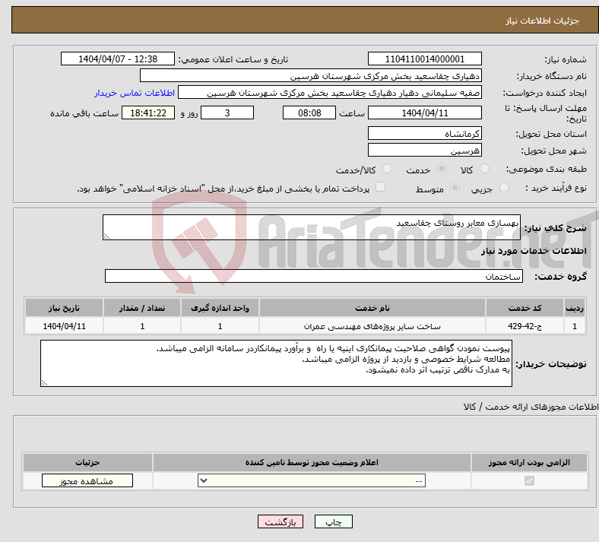Expand the license status dropdown
Screen dimensions: 599x542
[312, 481]
